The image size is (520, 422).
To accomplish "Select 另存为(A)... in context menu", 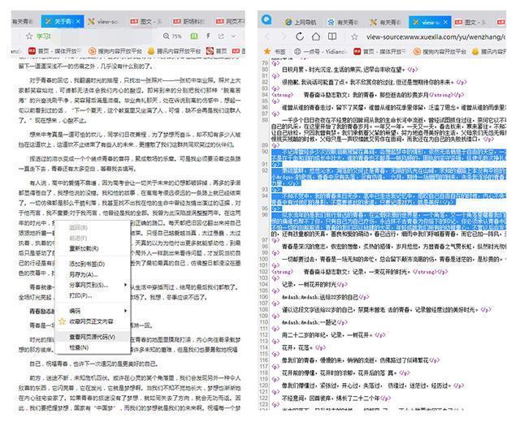I will (83, 274).
